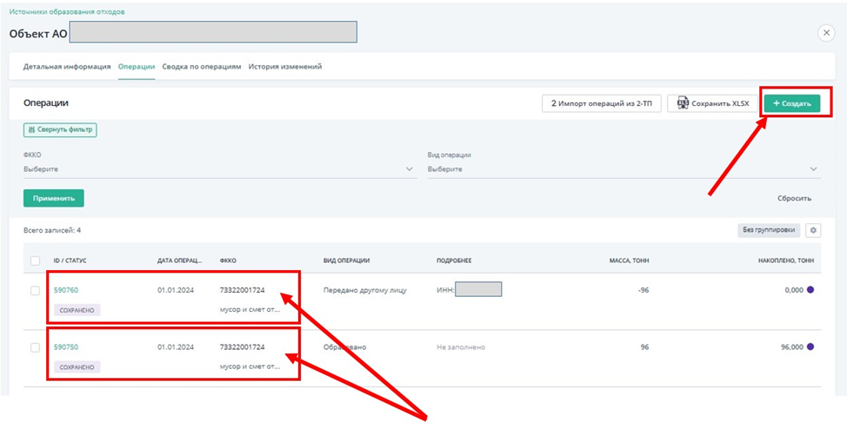Click the Excel icon in Сохранить XLSX
Image resolution: width=847 pixels, height=429 pixels.
point(684,103)
